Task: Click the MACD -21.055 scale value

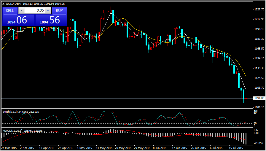Action: (x=259, y=143)
